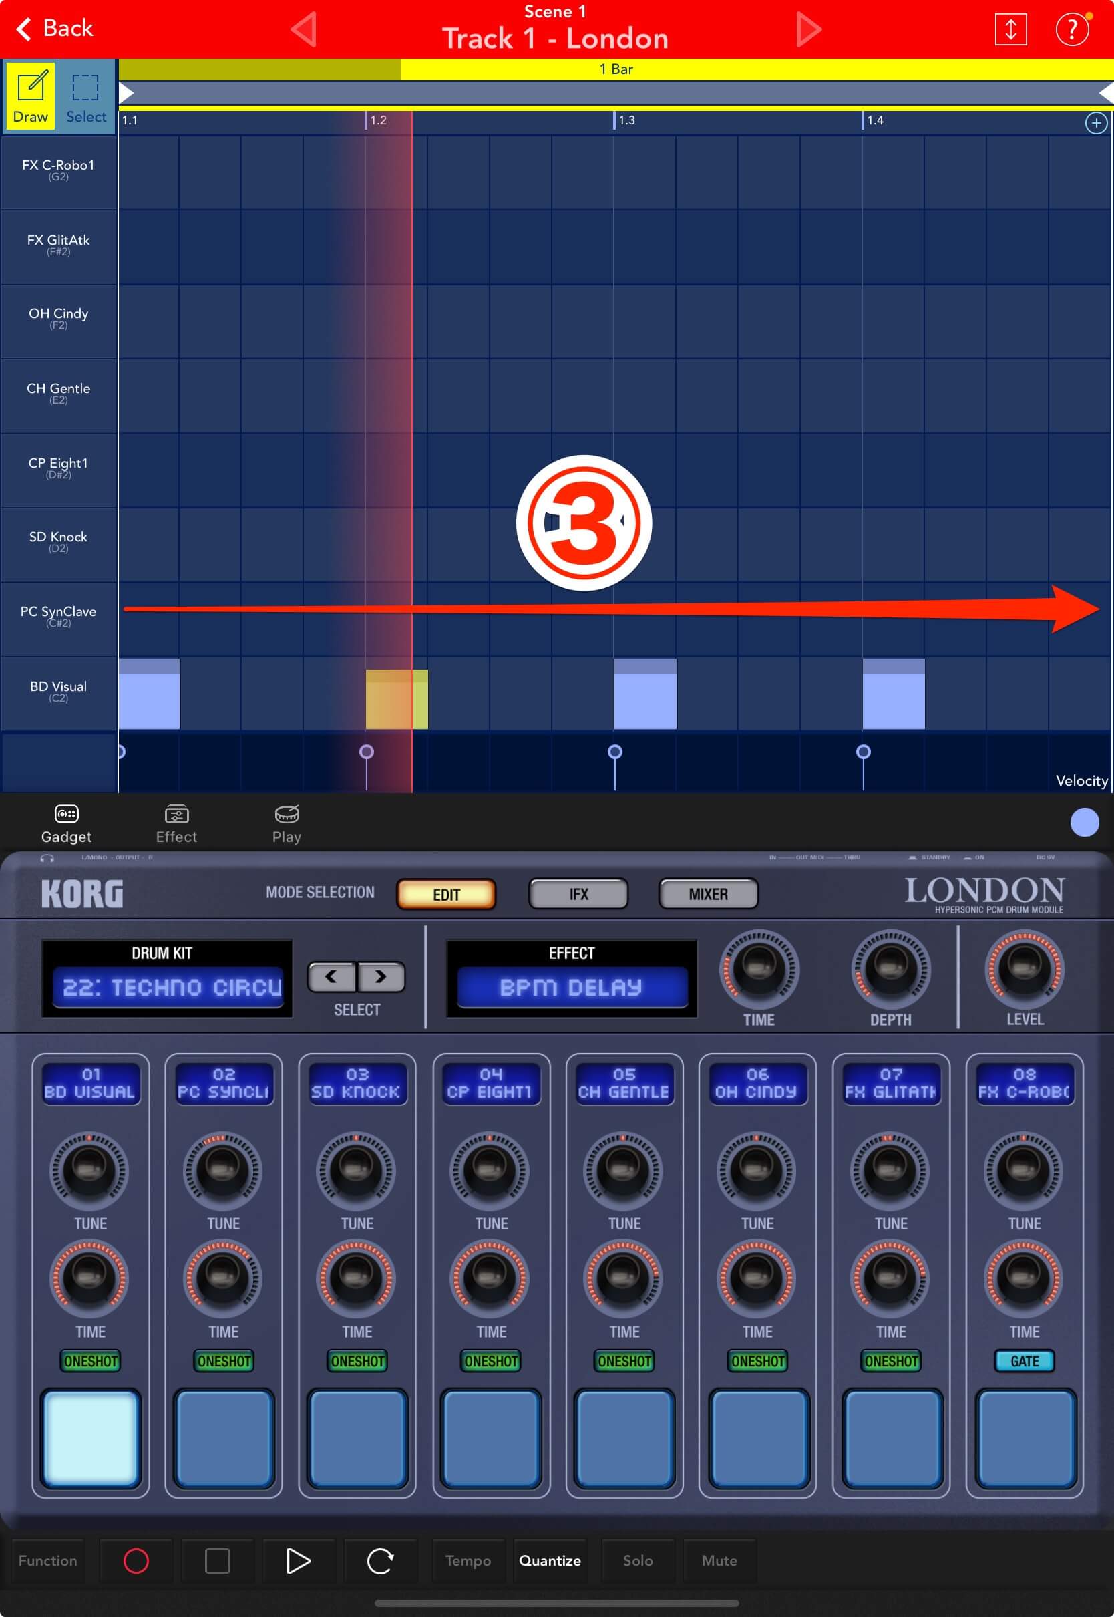Open the drum kit 22: Techno Circu display
This screenshot has width=1114, height=1617.
pyautogui.click(x=168, y=987)
